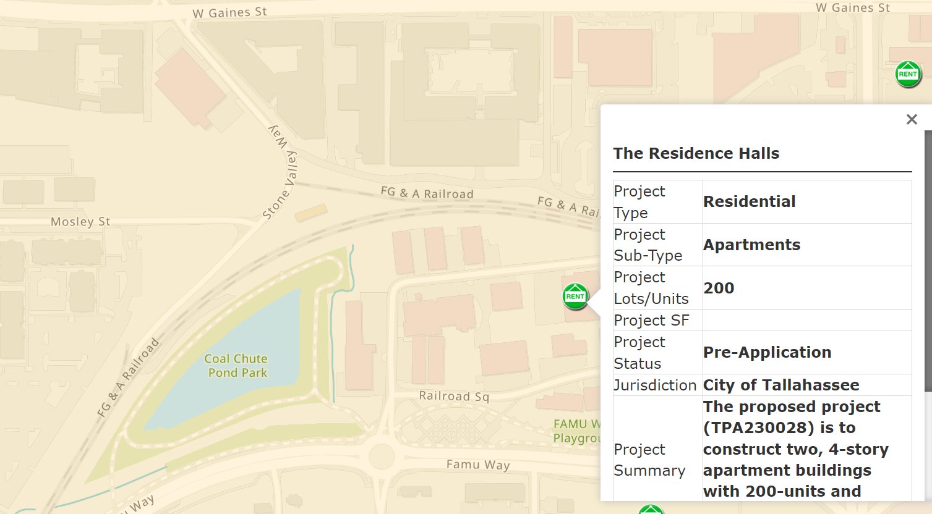This screenshot has width=932, height=514.
Task: Select the 200 Project Lots/Units value
Action: coord(719,288)
